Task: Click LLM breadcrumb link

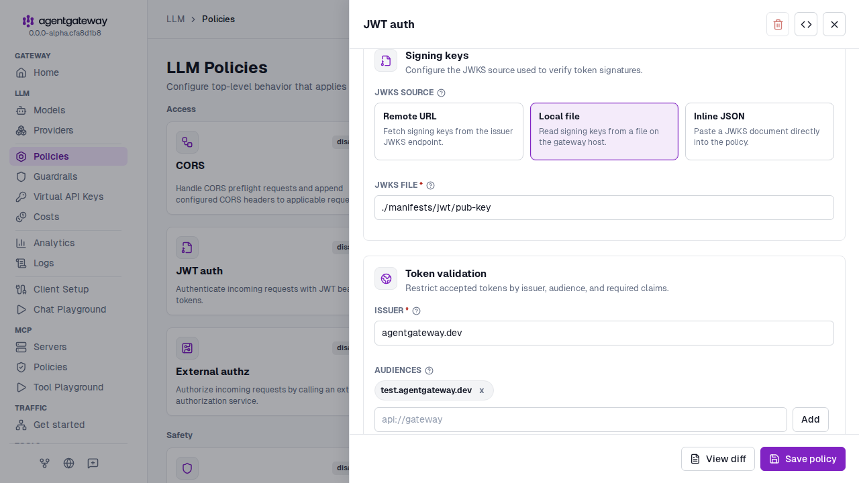Action: click(175, 19)
